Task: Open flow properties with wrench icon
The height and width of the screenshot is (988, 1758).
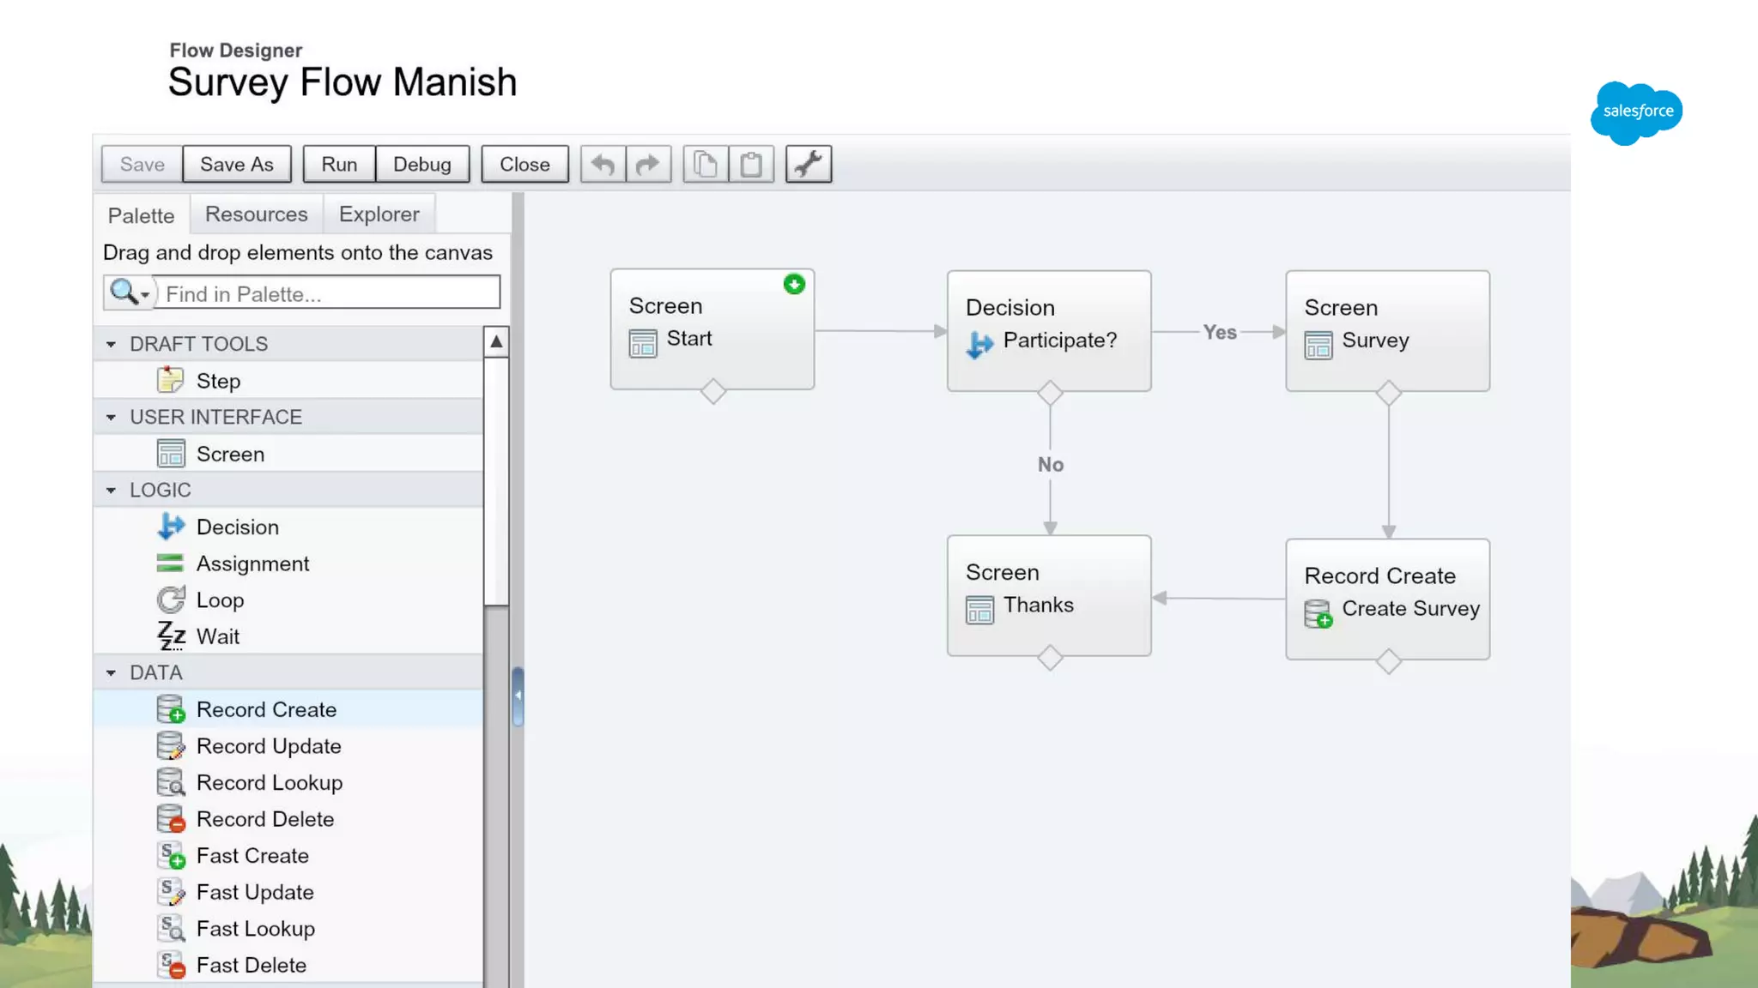Action: (808, 164)
